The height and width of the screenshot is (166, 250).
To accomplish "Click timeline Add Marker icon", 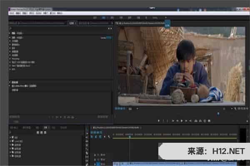I will tap(105, 137).
